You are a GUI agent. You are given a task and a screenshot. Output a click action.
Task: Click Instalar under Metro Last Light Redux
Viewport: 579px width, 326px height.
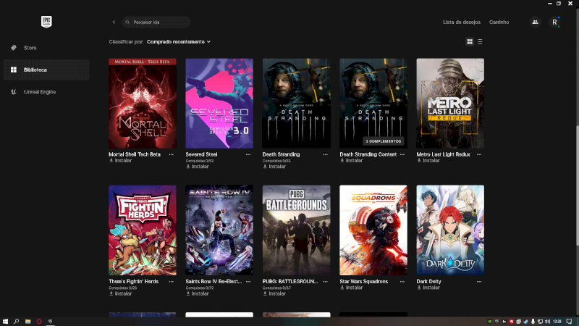click(430, 160)
